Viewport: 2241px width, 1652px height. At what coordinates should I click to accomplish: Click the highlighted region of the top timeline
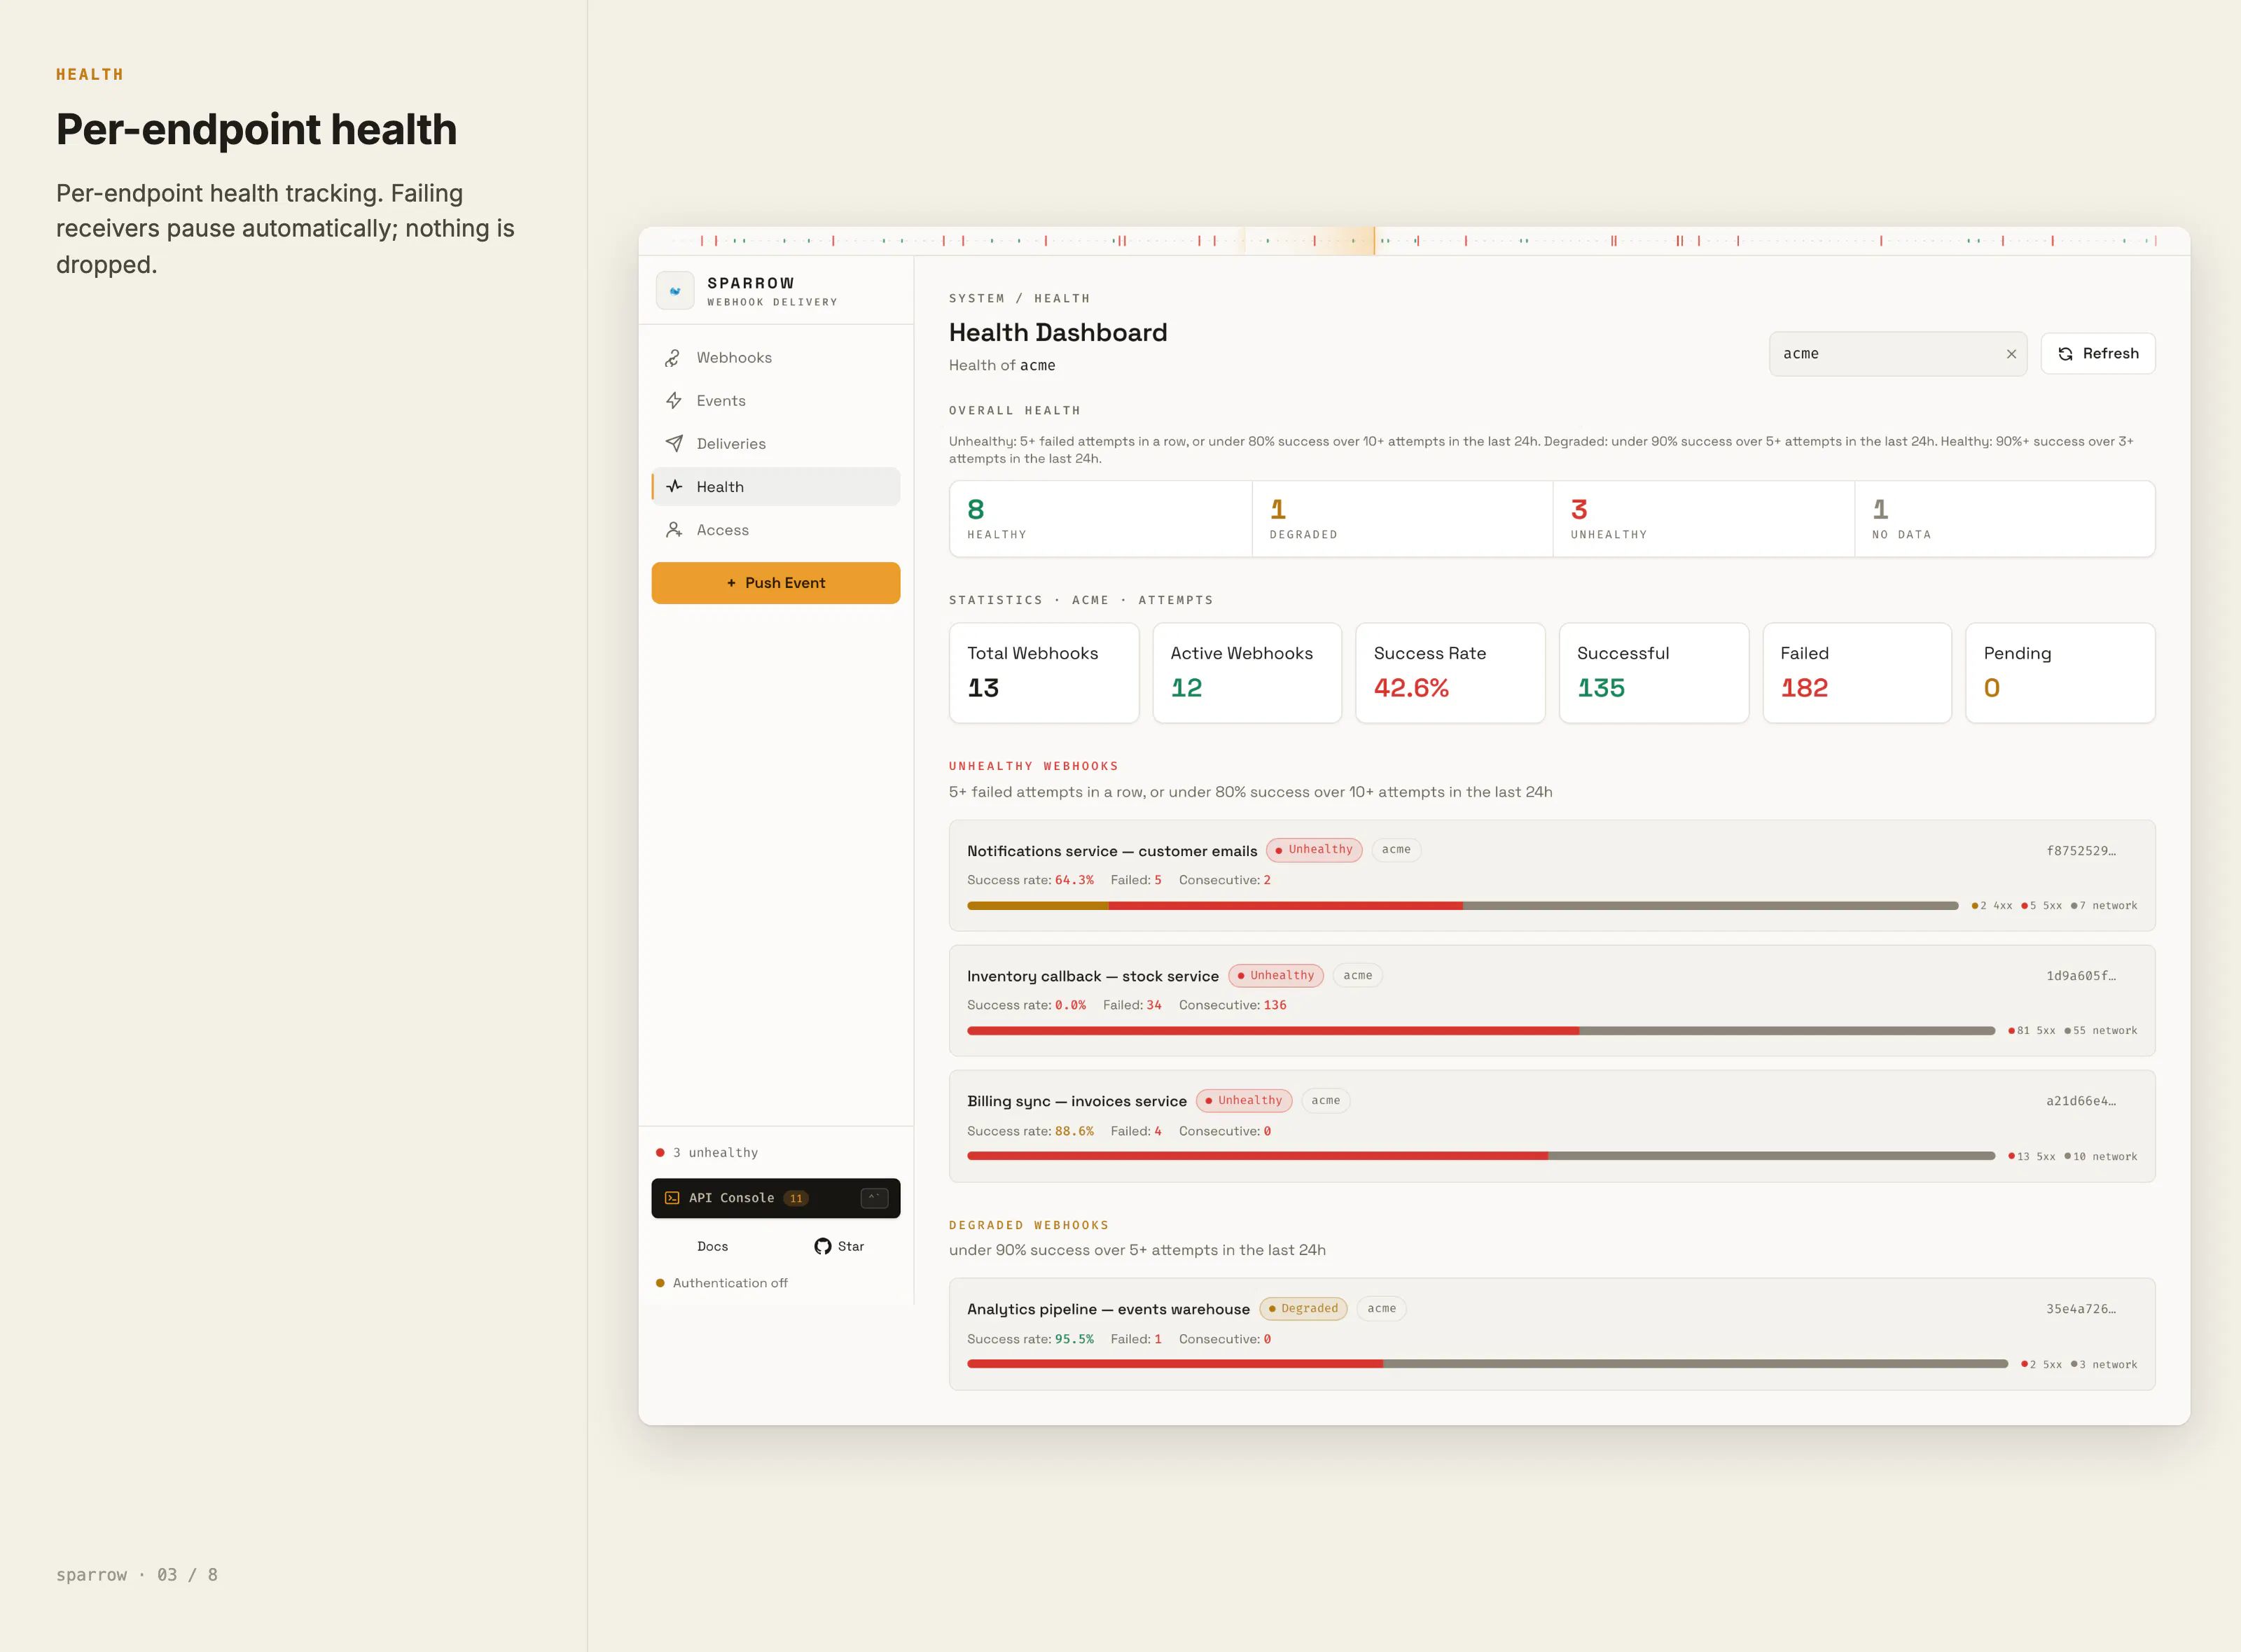1310,241
